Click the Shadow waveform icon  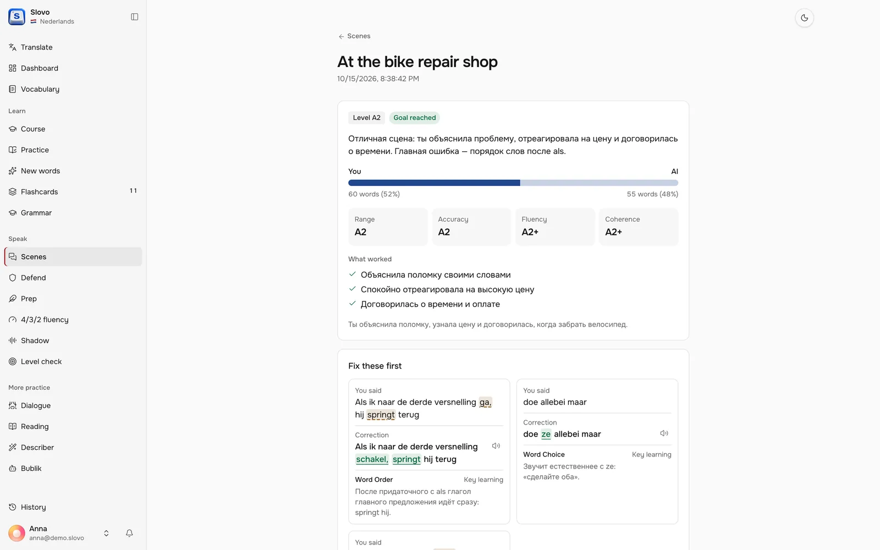coord(13,340)
